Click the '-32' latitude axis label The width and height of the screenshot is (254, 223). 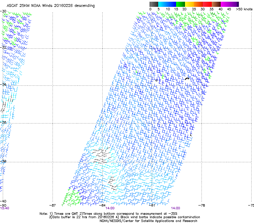click(x=3, y=47)
